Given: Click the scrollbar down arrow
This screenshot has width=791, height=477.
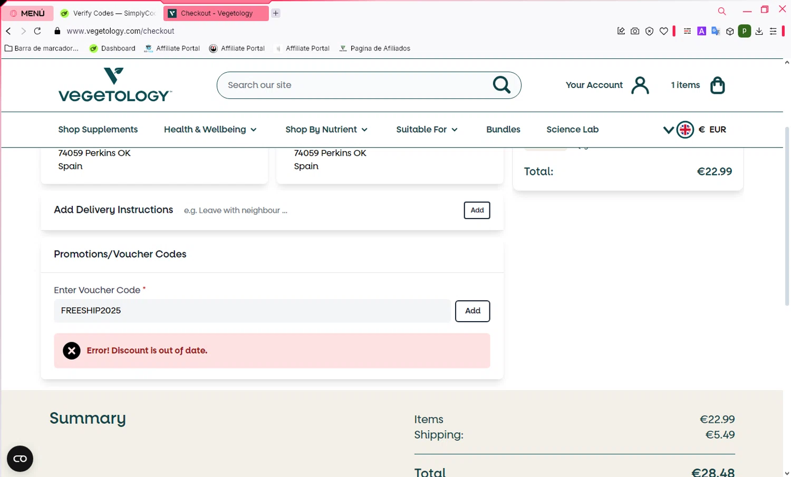Looking at the screenshot, I should pyautogui.click(x=787, y=473).
